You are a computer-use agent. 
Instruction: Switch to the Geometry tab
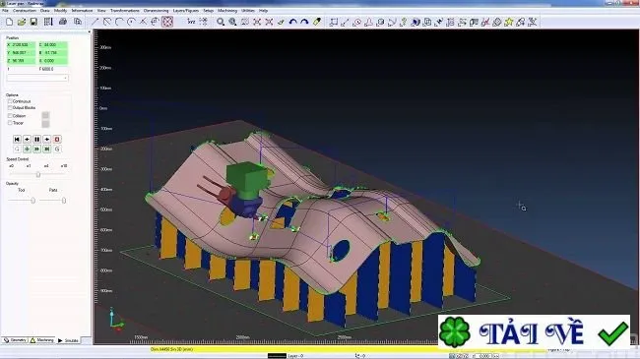[x=15, y=340]
